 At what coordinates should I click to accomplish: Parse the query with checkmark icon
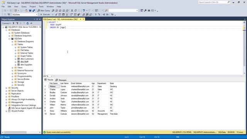click(56, 15)
